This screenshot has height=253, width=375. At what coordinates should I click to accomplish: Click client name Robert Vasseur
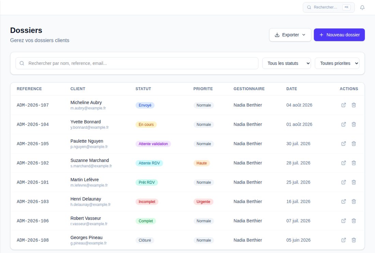point(86,218)
